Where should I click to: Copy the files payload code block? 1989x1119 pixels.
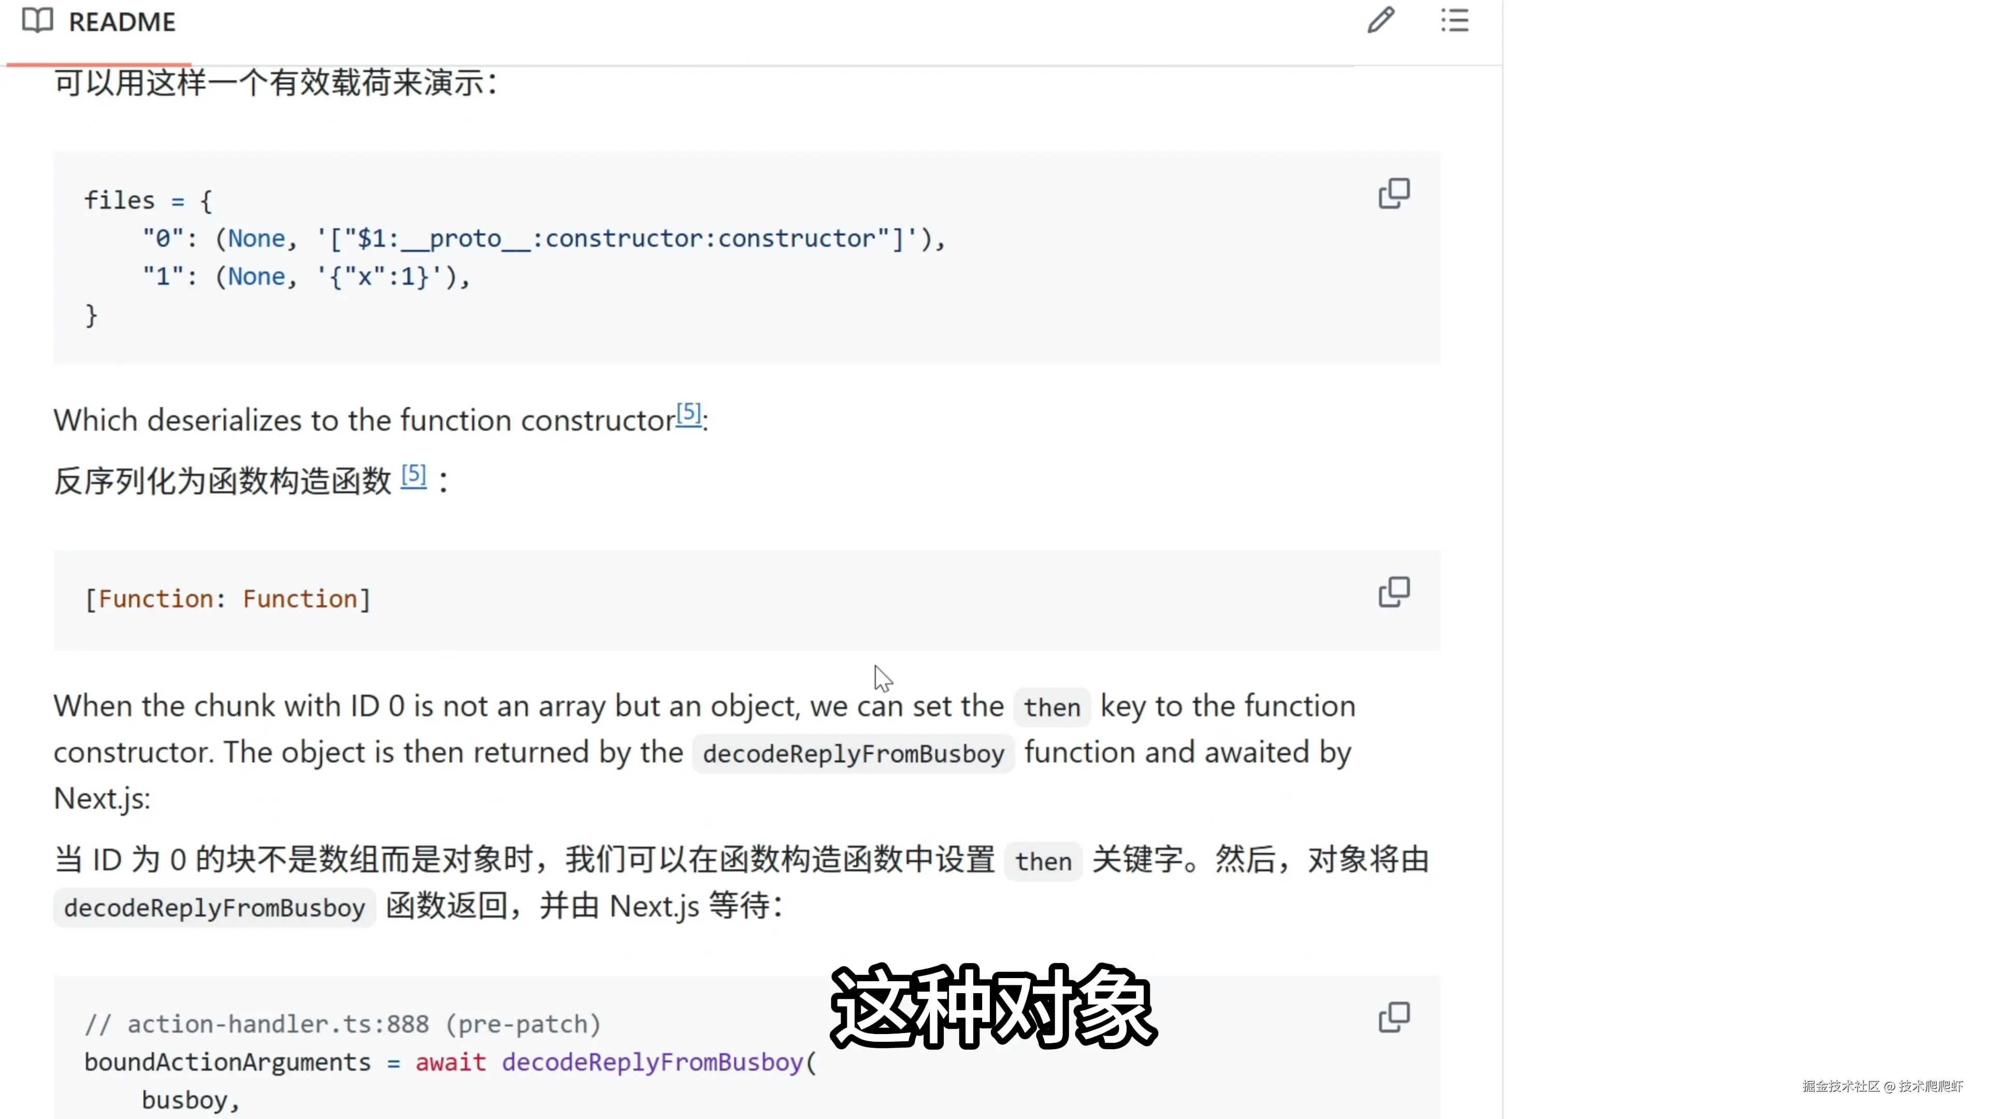(x=1394, y=193)
